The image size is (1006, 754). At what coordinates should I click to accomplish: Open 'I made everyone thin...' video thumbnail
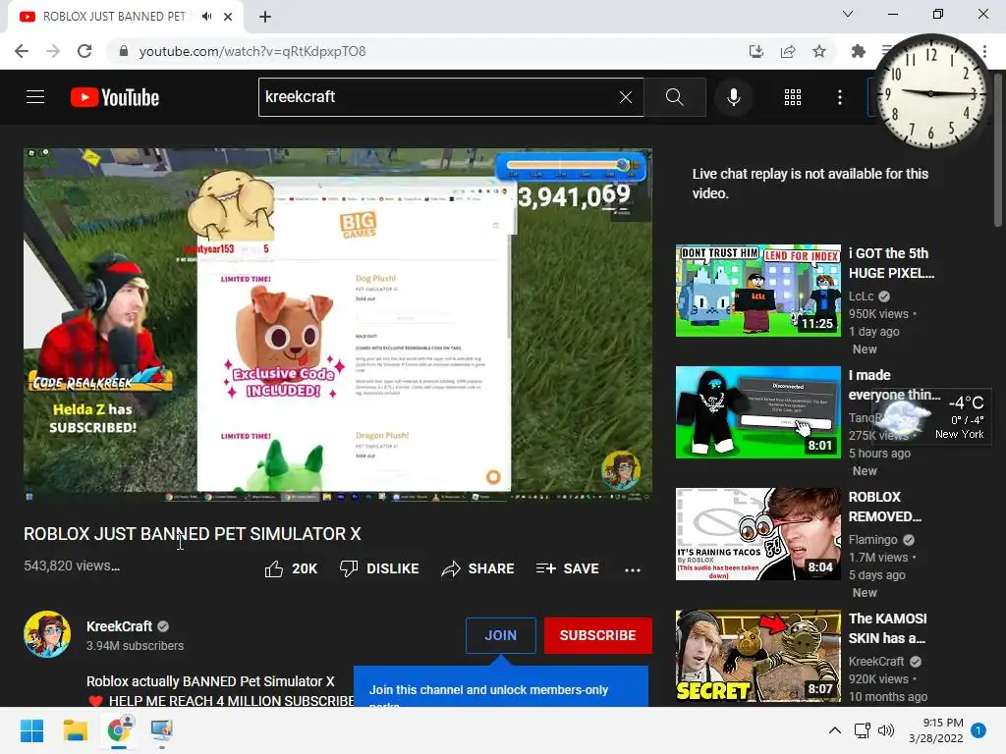[757, 412]
